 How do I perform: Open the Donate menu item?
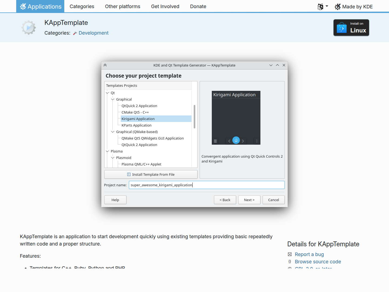click(x=198, y=6)
